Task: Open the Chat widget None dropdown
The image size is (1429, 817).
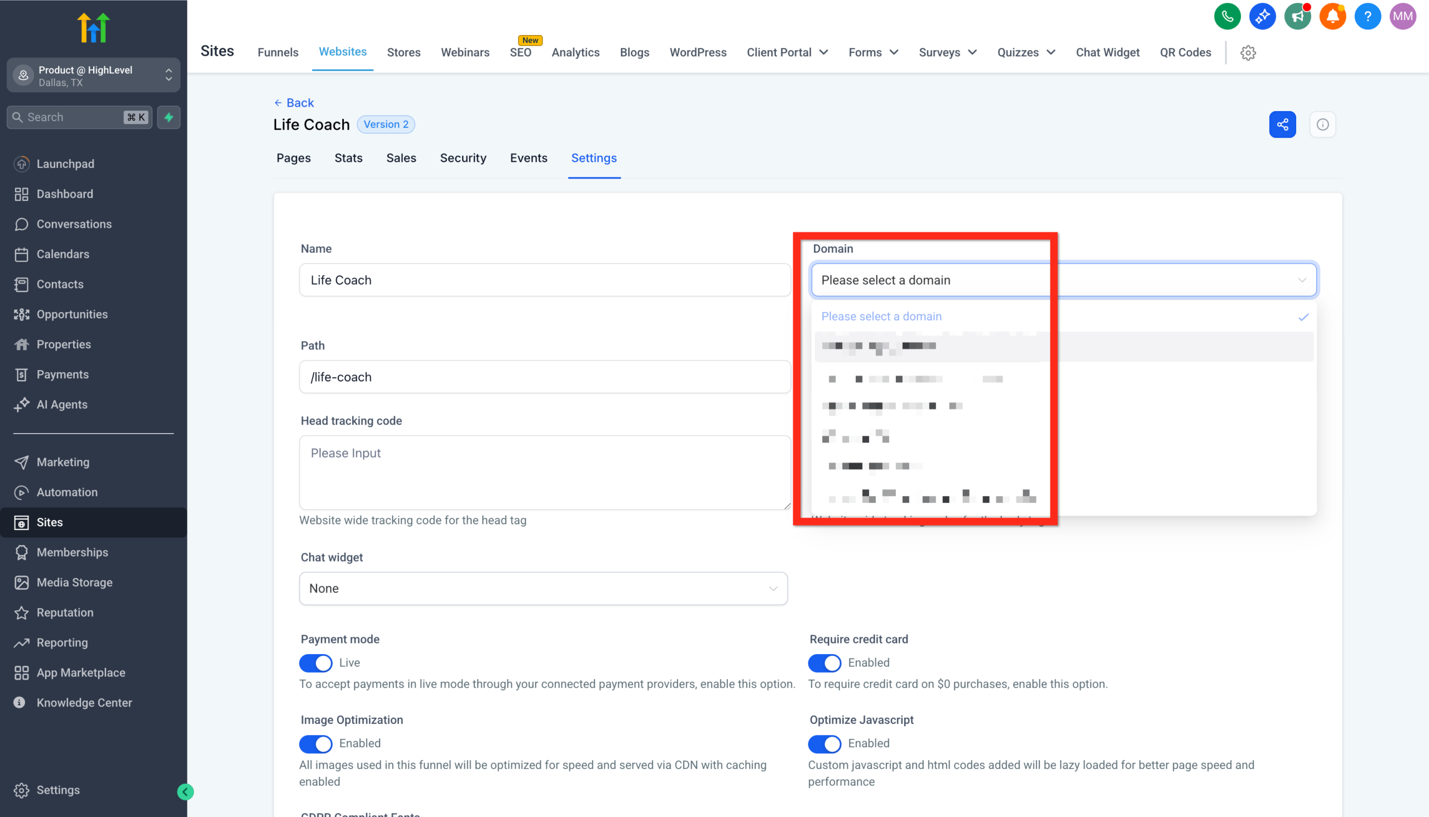Action: 543,588
